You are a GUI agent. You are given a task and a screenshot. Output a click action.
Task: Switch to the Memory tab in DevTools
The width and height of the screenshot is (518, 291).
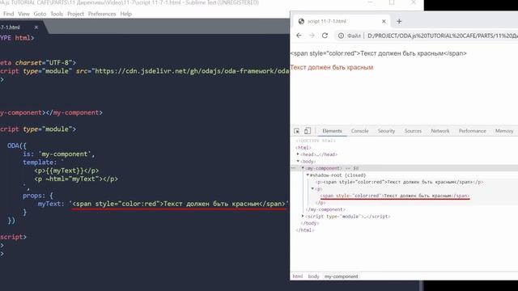coord(504,131)
